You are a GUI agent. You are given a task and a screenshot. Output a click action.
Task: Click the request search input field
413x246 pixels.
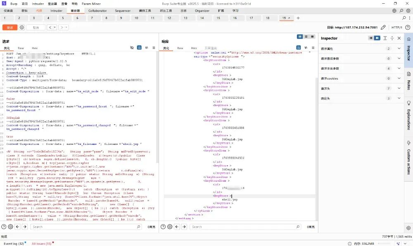click(x=86, y=227)
